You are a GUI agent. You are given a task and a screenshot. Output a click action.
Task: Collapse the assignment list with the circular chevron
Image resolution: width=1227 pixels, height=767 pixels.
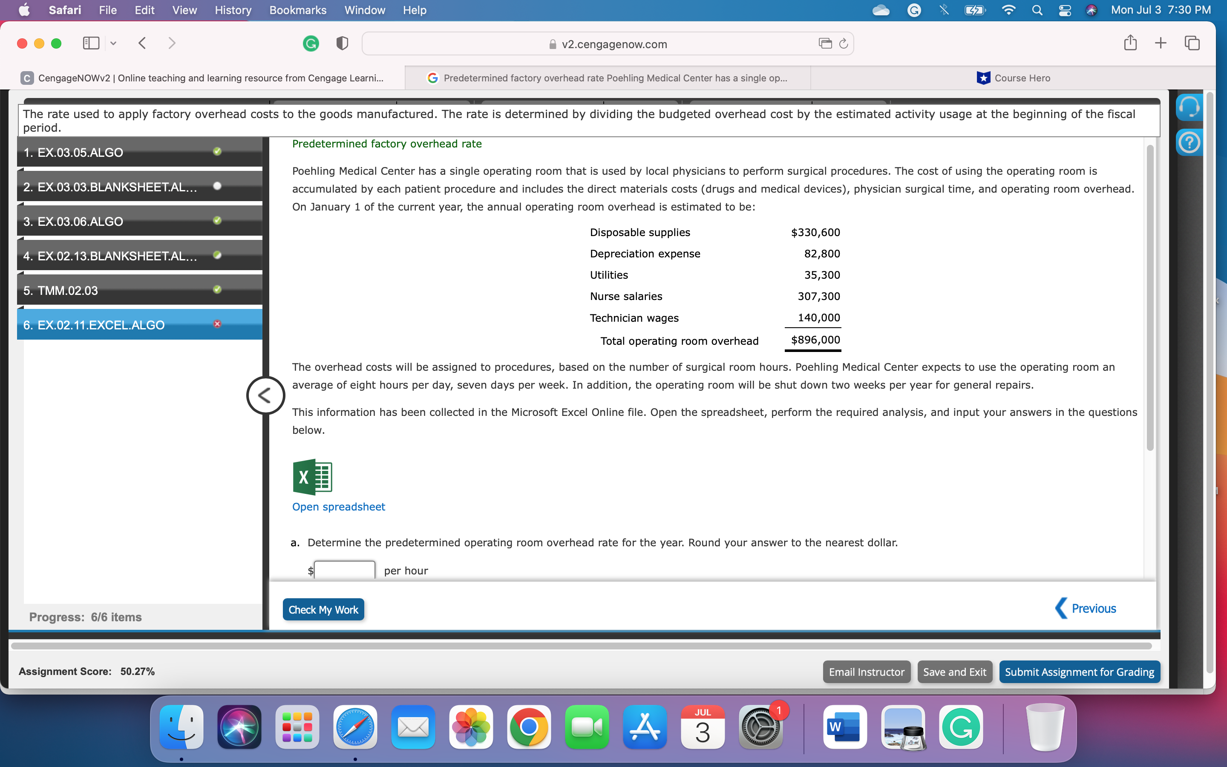265,395
